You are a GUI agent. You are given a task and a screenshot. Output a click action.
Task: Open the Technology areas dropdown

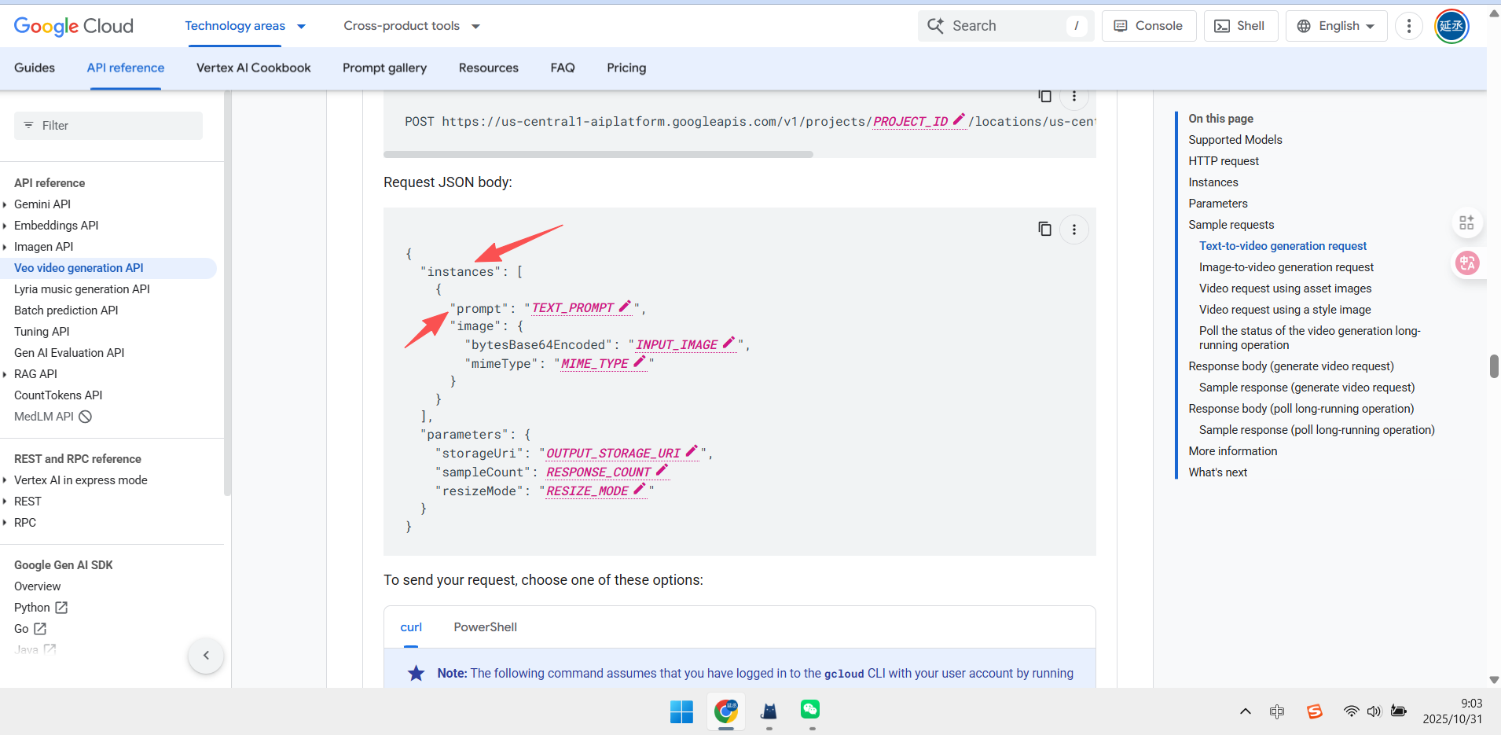[x=244, y=26]
